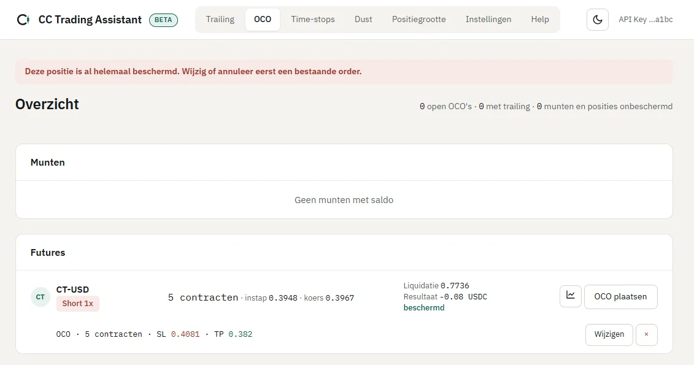Go to the Dust tab
694x365 pixels.
(x=363, y=20)
